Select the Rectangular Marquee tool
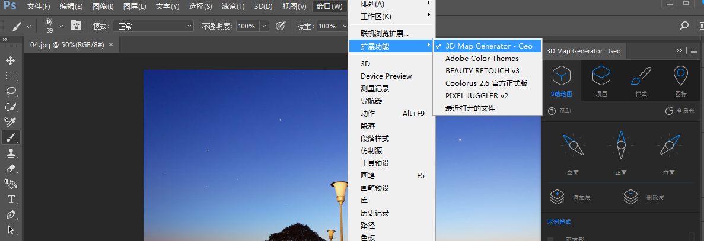The image size is (704, 241). [x=10, y=75]
